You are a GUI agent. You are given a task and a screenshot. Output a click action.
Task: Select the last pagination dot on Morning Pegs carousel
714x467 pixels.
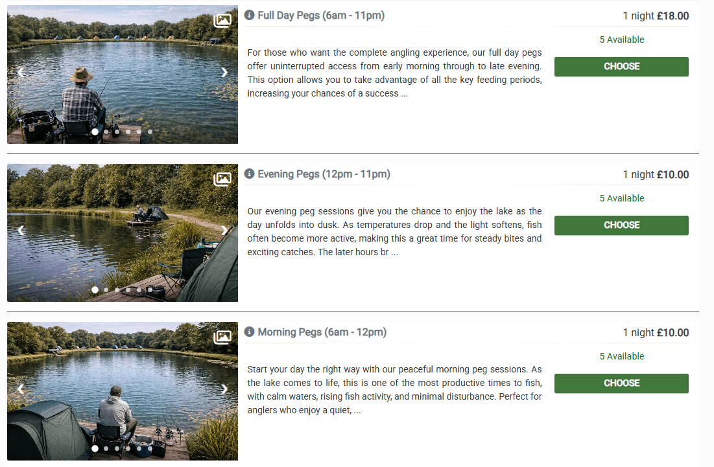(150, 448)
